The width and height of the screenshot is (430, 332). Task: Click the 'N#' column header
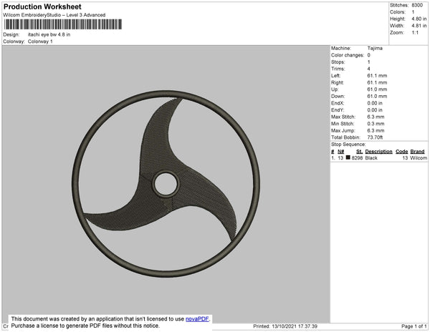click(341, 152)
